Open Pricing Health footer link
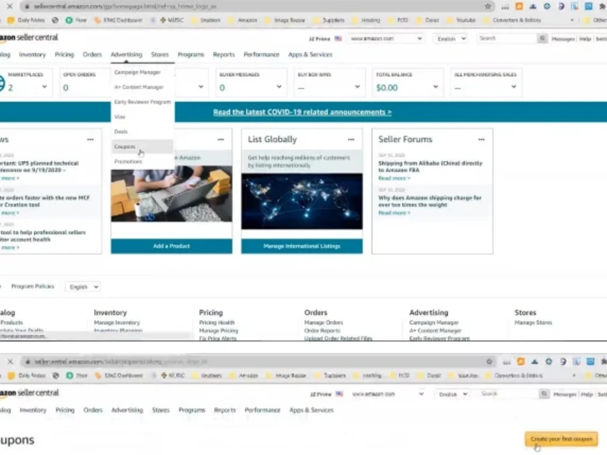The height and width of the screenshot is (455, 607). pos(217,323)
